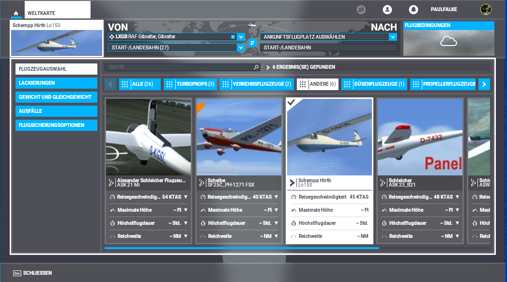Open LACKIERUNGEN menu item

click(56, 83)
